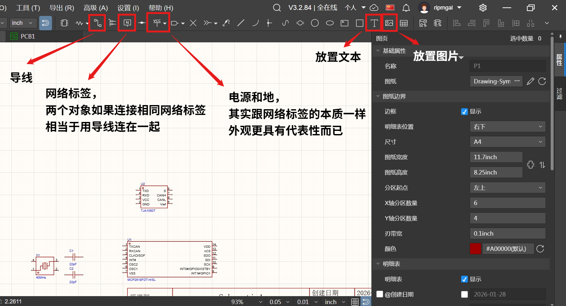Open the 设置 (I) menu
This screenshot has height=306, width=566.
tap(128, 8)
